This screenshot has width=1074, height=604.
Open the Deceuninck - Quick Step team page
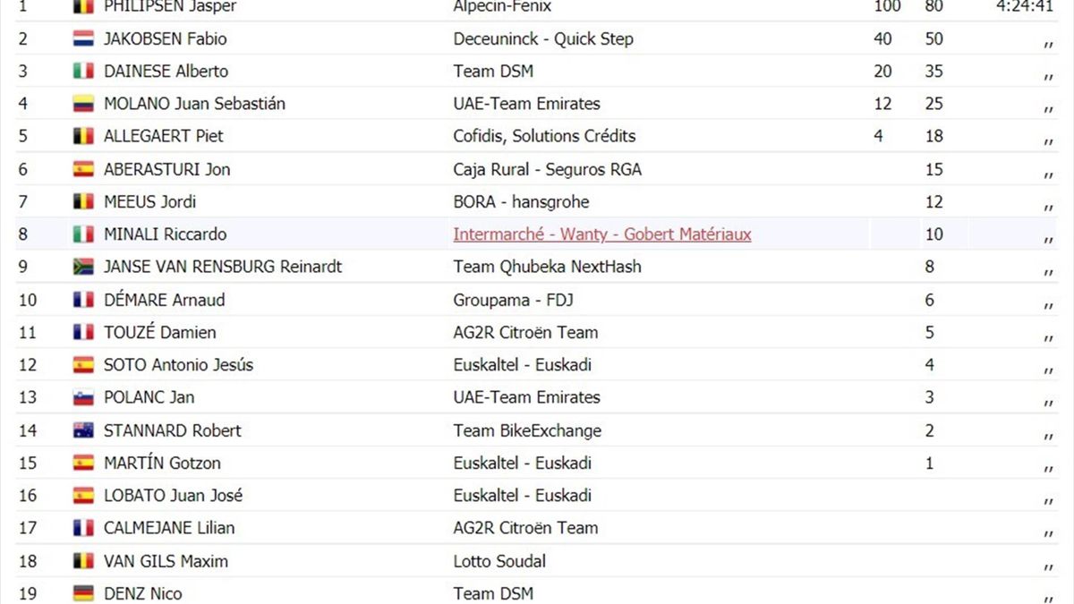pyautogui.click(x=542, y=39)
